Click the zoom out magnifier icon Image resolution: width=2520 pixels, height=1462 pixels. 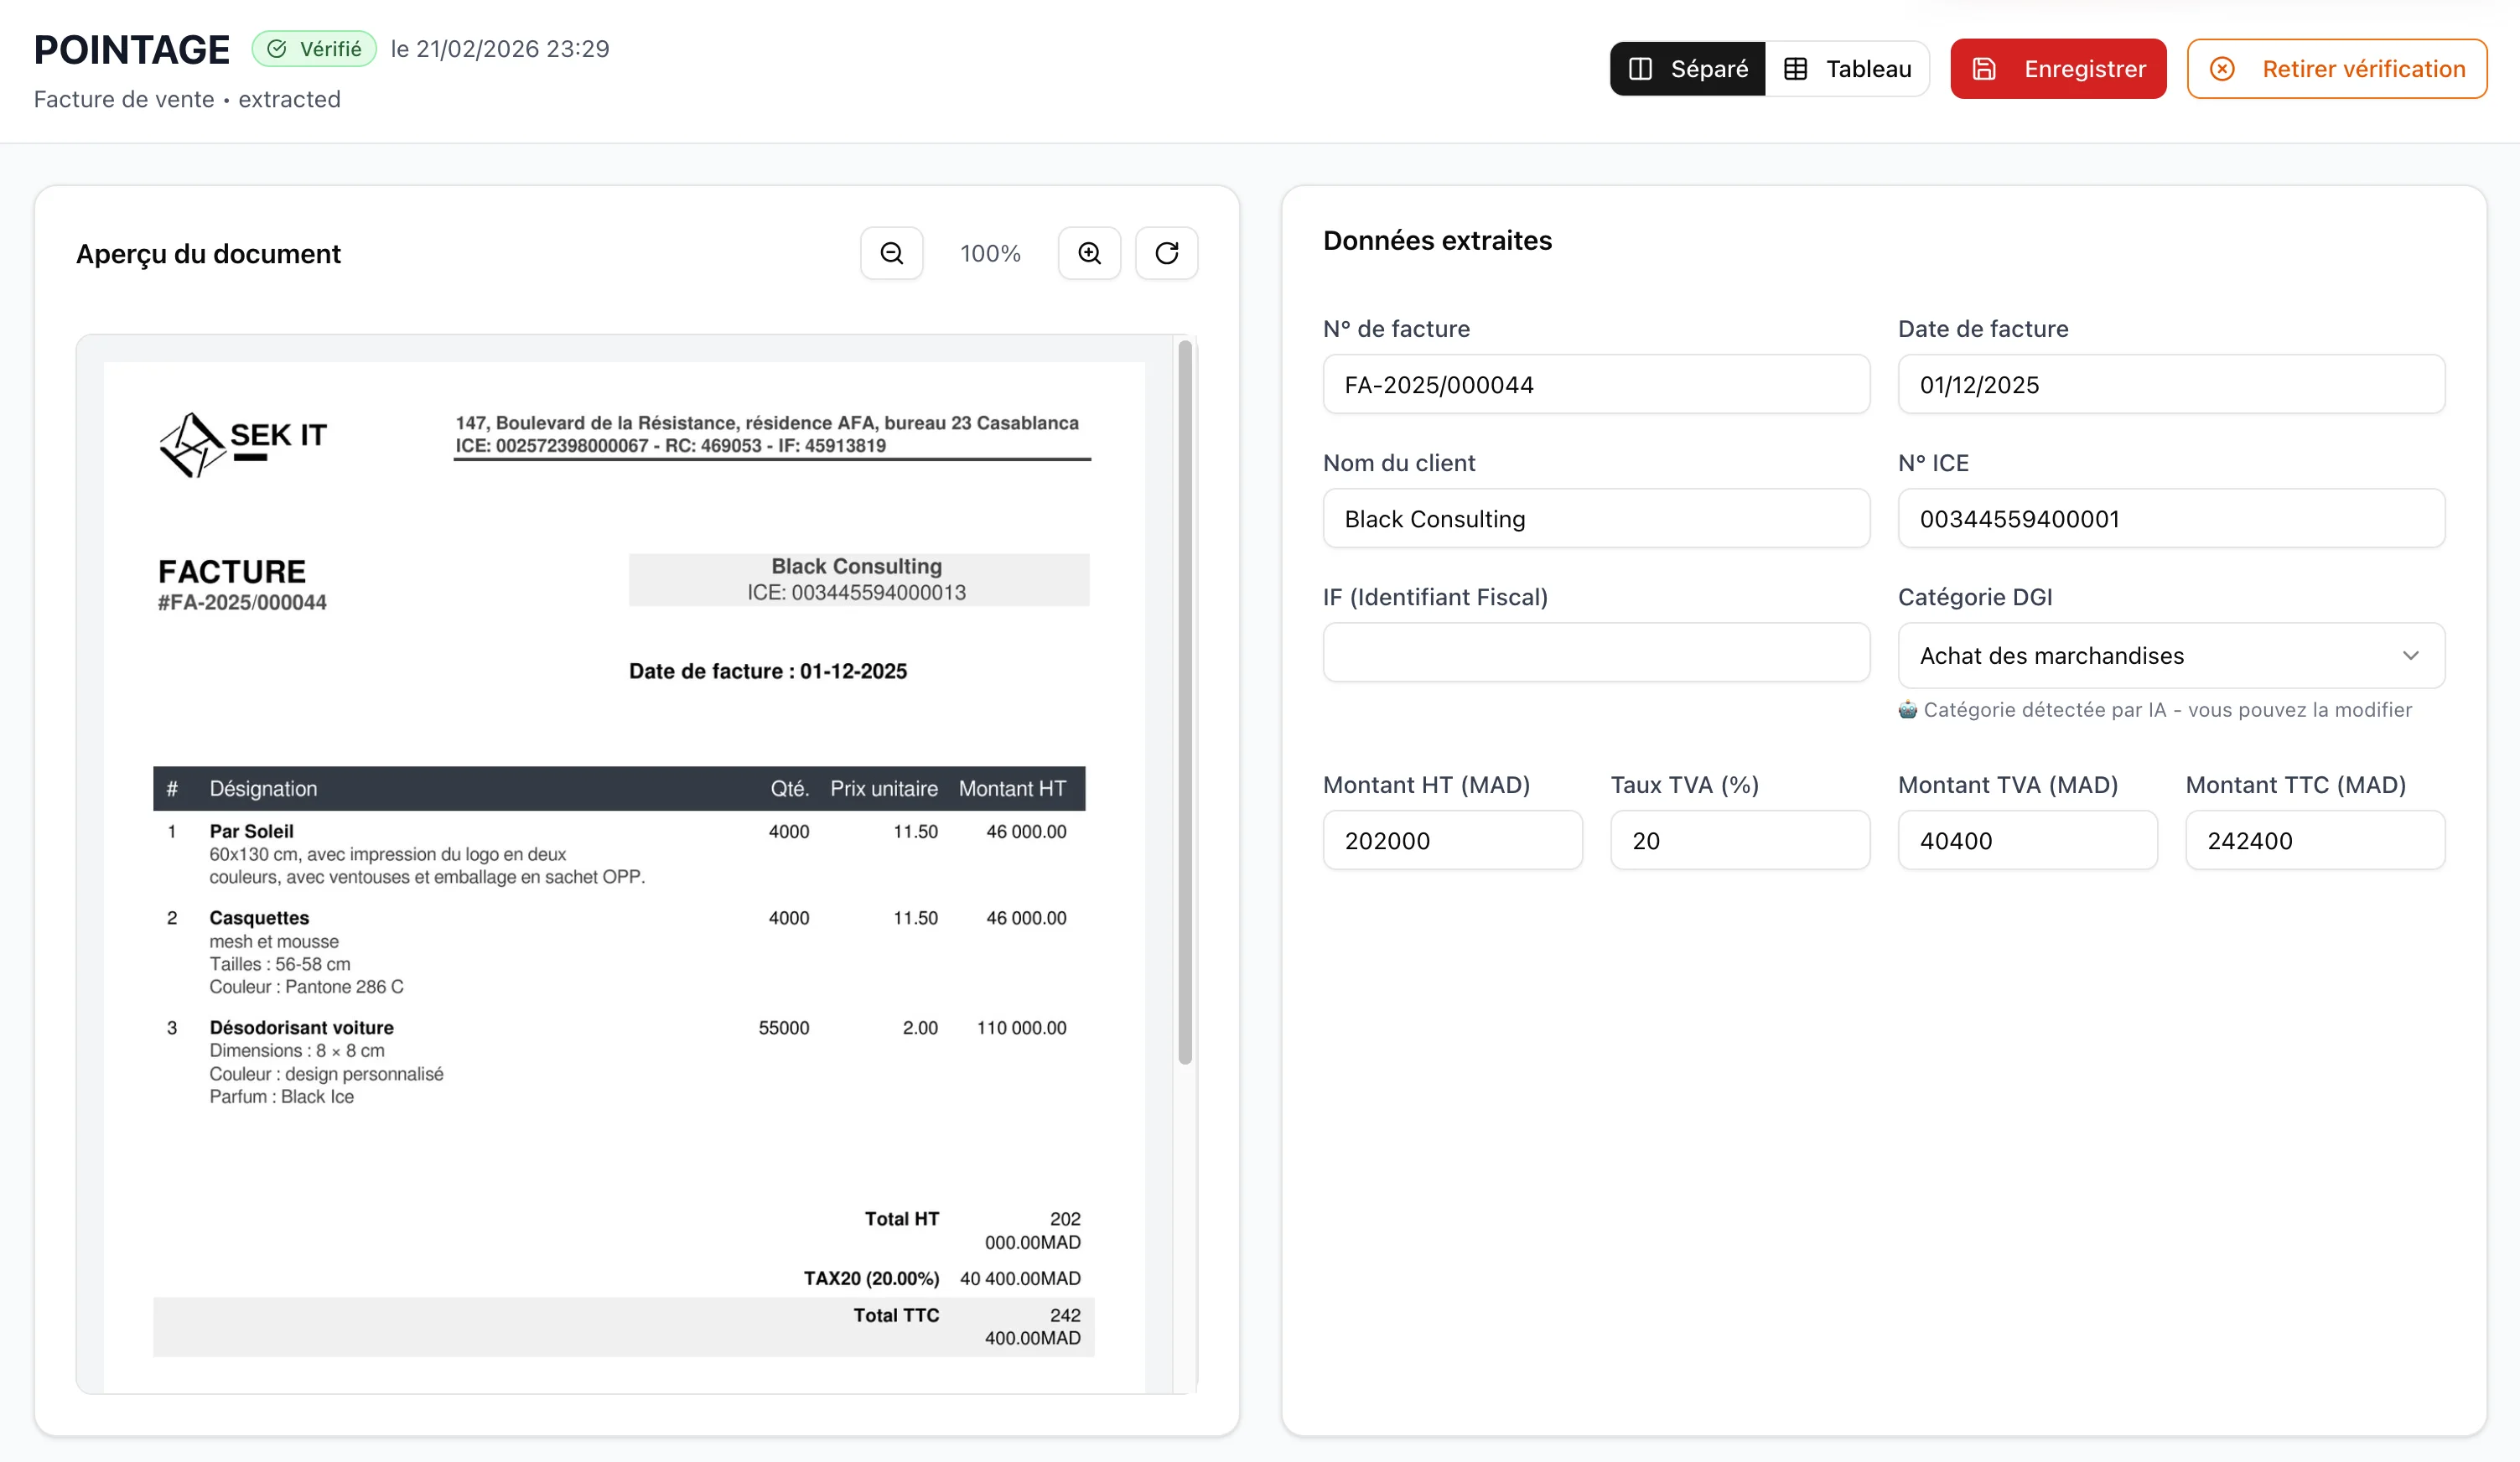[x=891, y=253]
